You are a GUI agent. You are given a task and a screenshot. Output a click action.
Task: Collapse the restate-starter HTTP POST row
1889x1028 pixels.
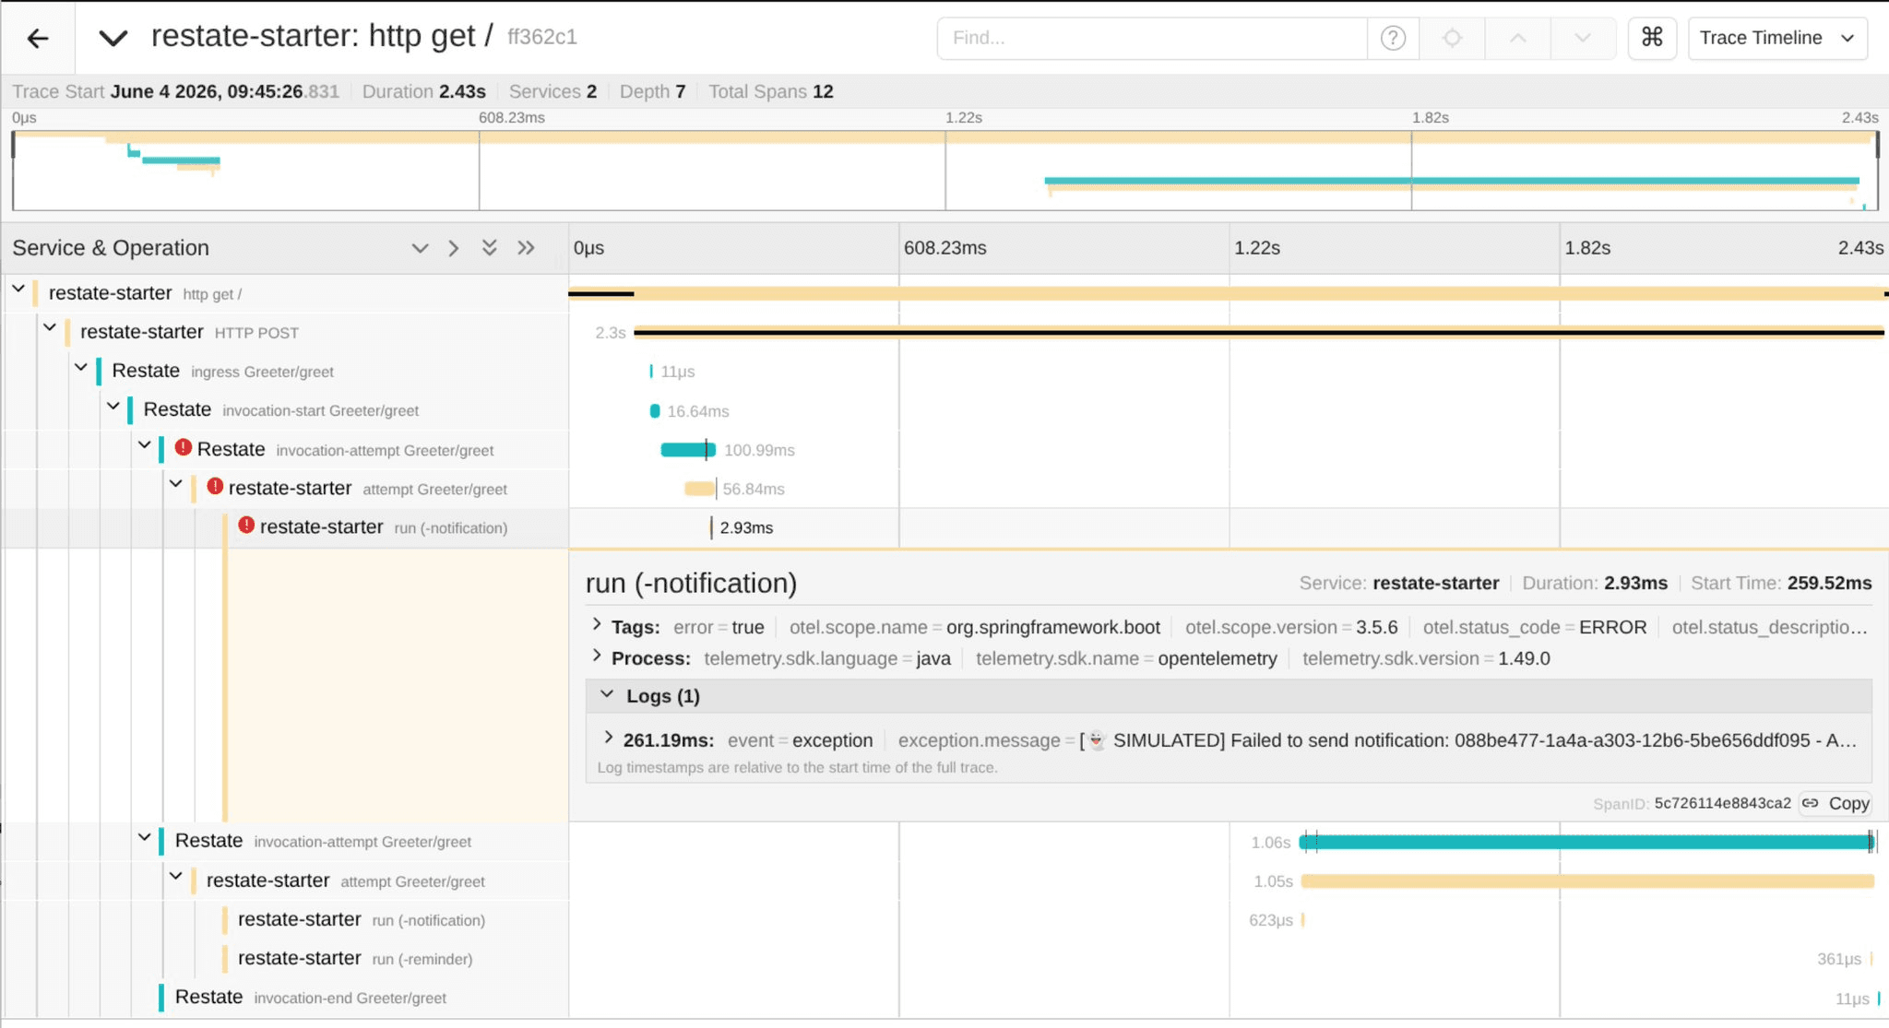pos(50,328)
